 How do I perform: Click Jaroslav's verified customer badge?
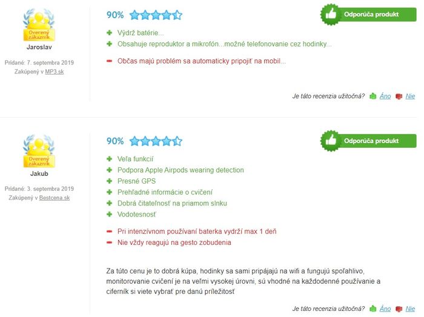[39, 25]
